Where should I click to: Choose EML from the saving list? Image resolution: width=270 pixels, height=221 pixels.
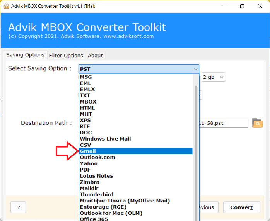pos(136,83)
